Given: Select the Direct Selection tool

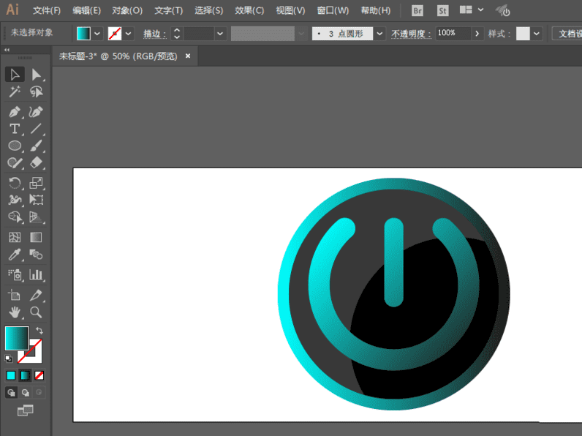Looking at the screenshot, I should point(36,75).
